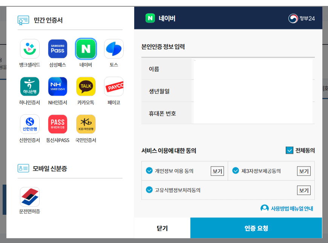The image size is (328, 243).
Task: Click the 서비스 이용에 대한 동의 heading
Action: pos(169,151)
